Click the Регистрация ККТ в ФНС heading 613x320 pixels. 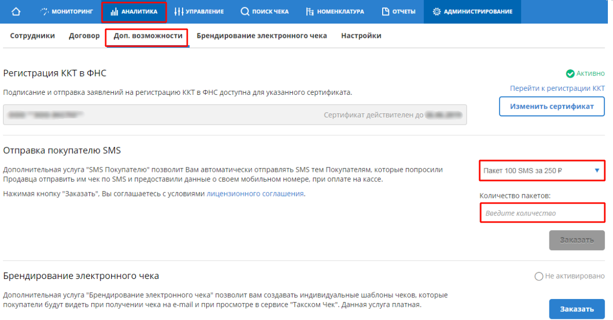click(x=55, y=73)
